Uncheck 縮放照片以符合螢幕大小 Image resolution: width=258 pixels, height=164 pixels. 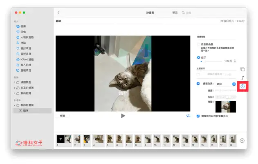click(199, 116)
